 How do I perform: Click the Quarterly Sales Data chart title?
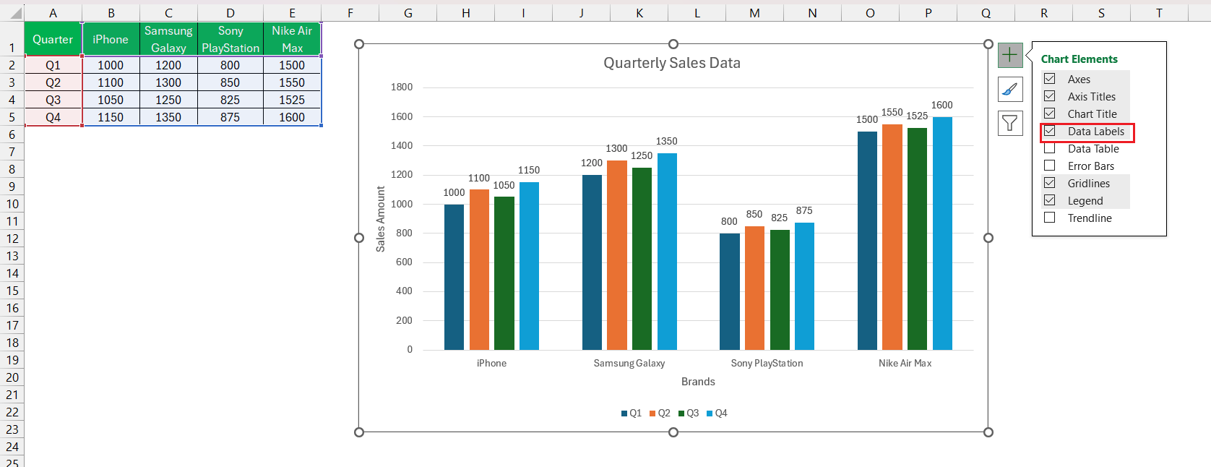672,63
